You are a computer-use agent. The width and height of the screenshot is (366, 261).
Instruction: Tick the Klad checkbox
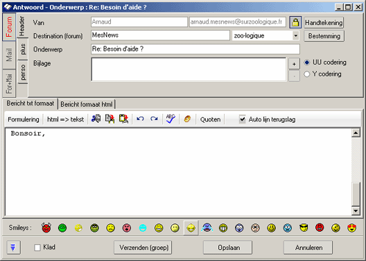(x=37, y=247)
